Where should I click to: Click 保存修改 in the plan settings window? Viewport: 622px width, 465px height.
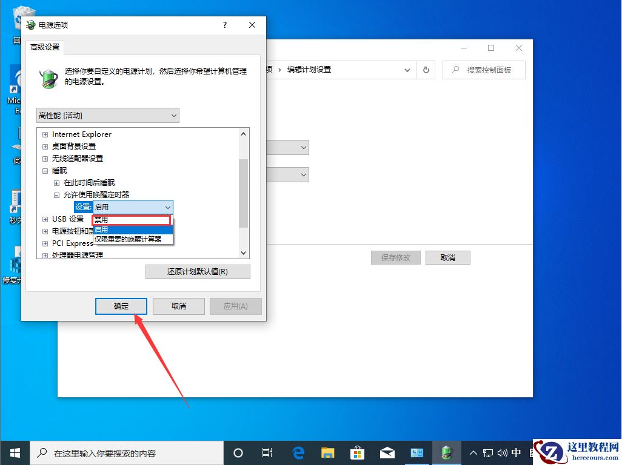(395, 257)
